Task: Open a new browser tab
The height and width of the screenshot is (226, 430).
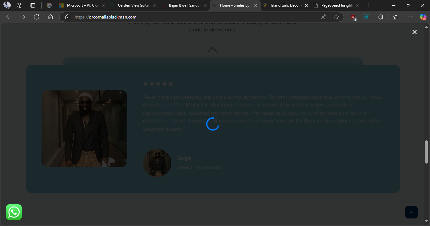Action: (369, 5)
